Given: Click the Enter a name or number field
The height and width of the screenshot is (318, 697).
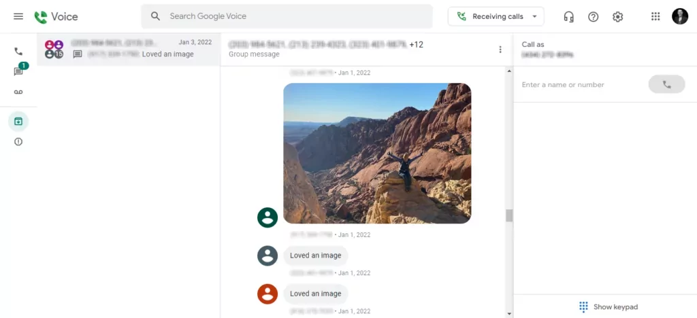Looking at the screenshot, I should click(x=579, y=85).
